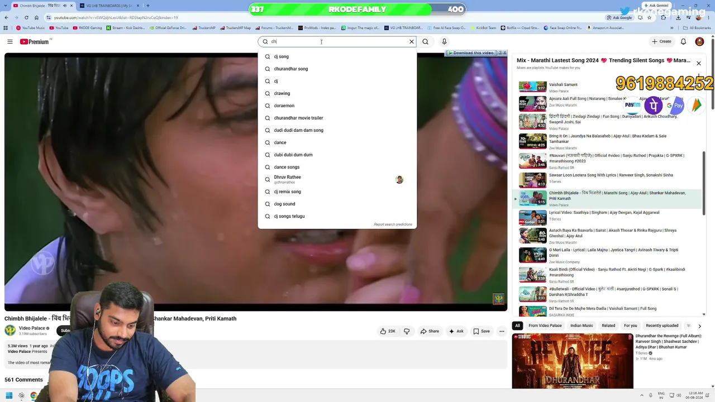Select the 'dance songs' suggestion
The height and width of the screenshot is (402, 715).
(337, 167)
